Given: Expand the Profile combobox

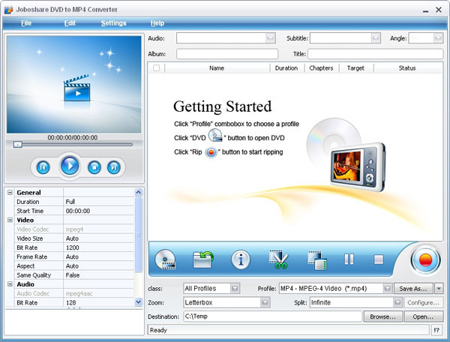Looking at the screenshot, I should (387, 288).
